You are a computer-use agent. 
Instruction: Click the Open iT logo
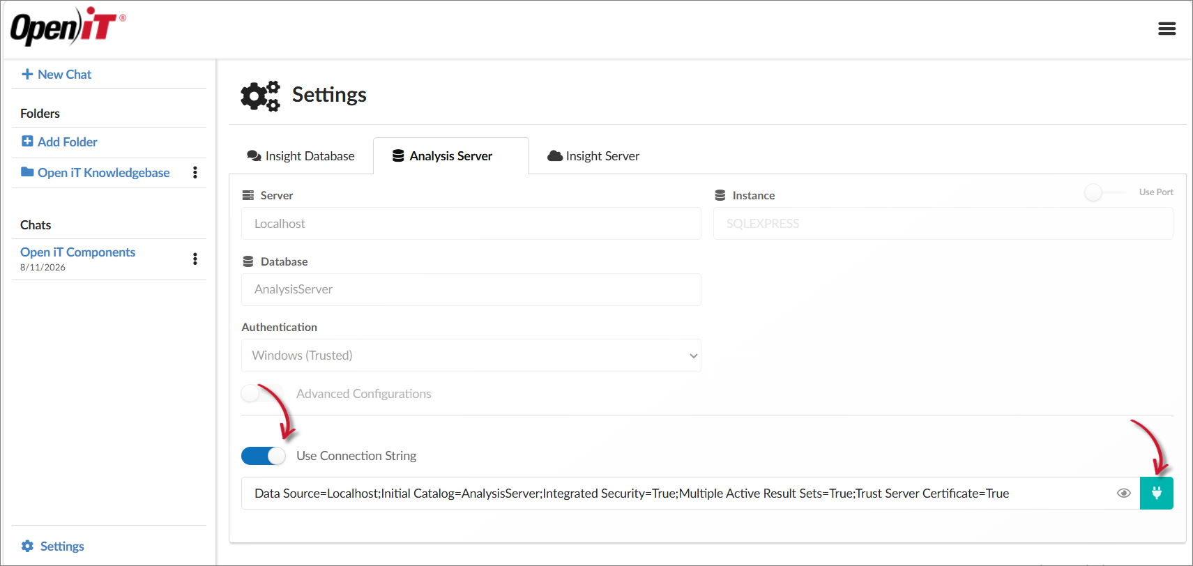(68, 26)
